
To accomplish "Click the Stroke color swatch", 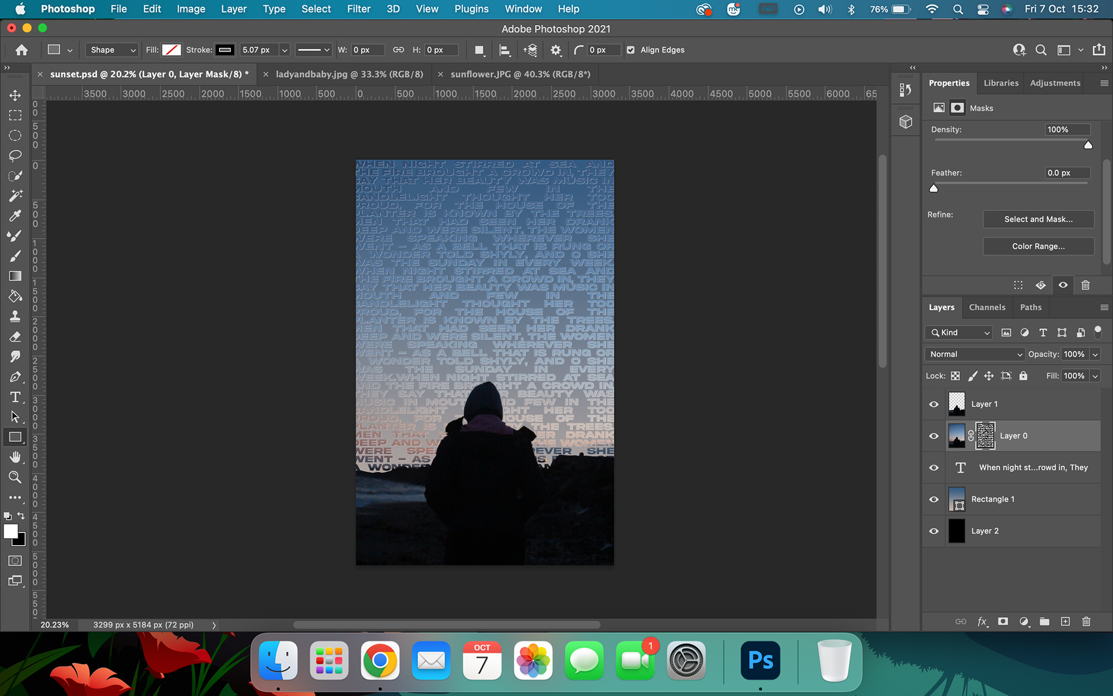I will tap(225, 50).
